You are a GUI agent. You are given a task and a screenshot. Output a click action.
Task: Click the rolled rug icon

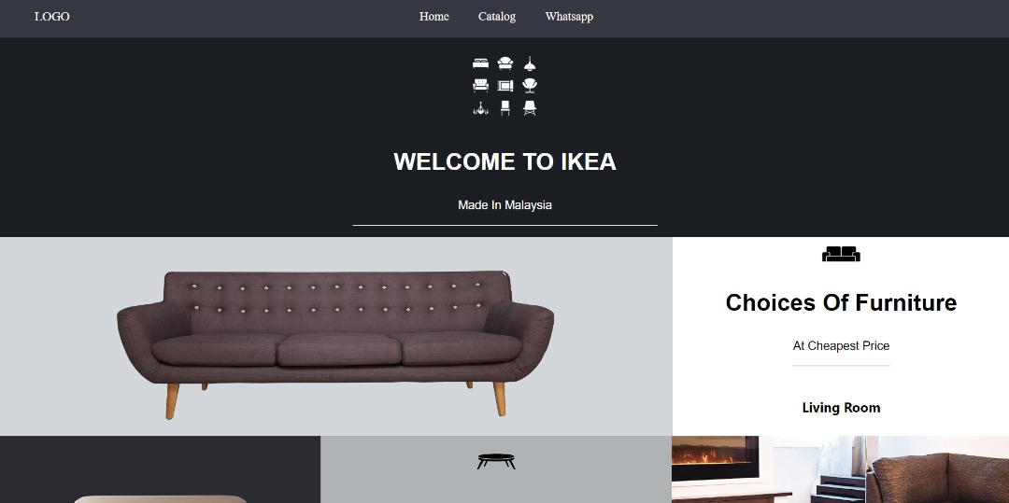(505, 86)
